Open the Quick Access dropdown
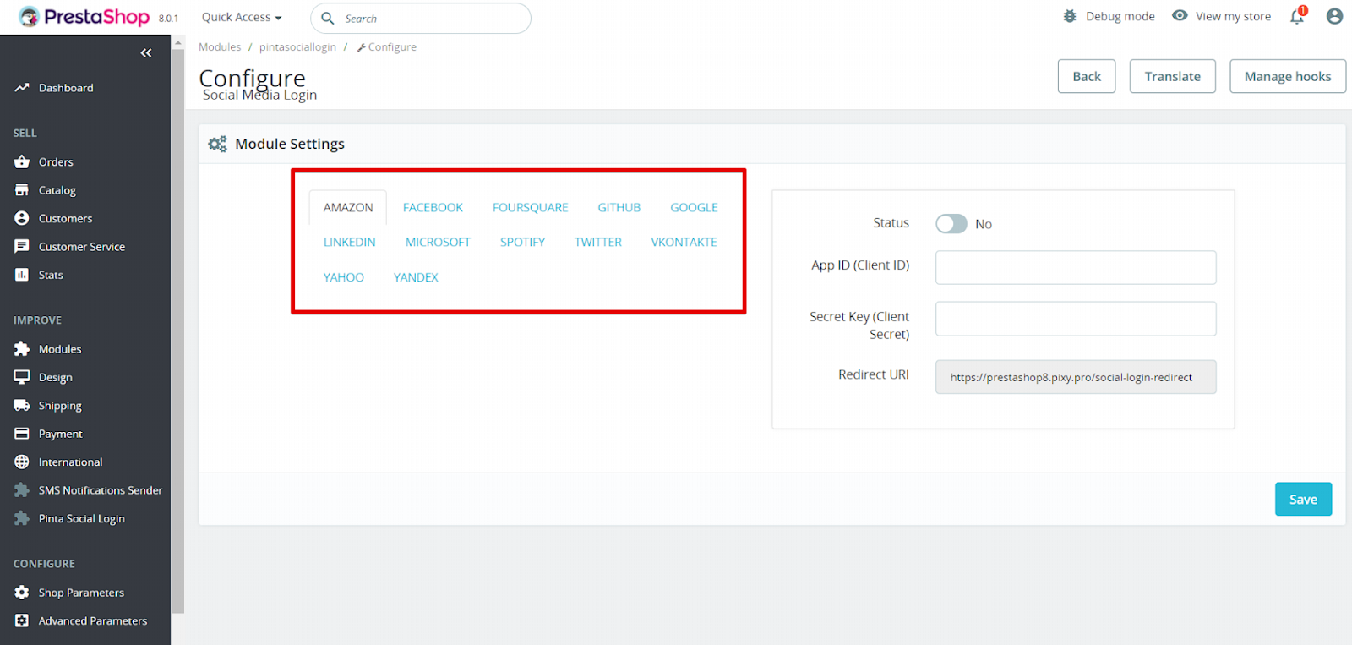1352x645 pixels. pos(242,17)
